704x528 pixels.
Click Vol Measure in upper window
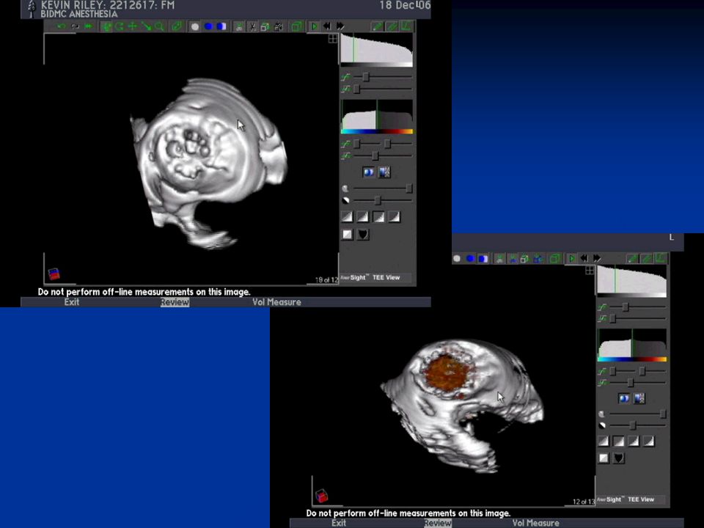tap(276, 302)
